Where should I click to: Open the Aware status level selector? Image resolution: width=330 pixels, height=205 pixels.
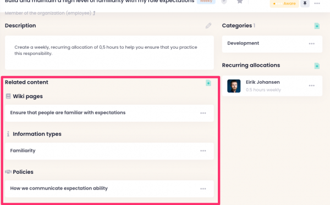(284, 3)
